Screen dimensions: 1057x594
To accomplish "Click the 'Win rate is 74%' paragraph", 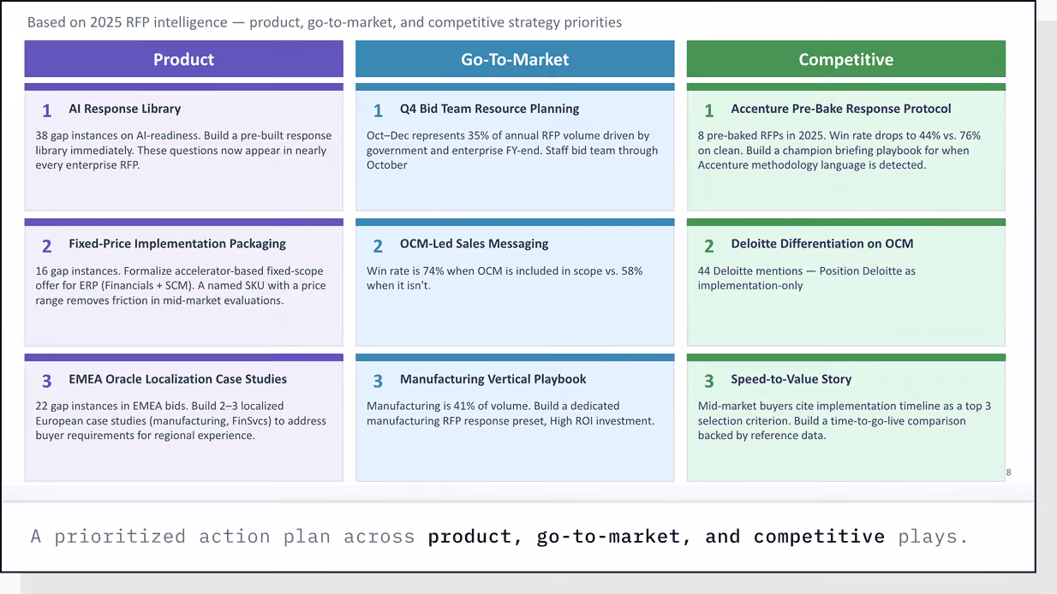I will (505, 277).
